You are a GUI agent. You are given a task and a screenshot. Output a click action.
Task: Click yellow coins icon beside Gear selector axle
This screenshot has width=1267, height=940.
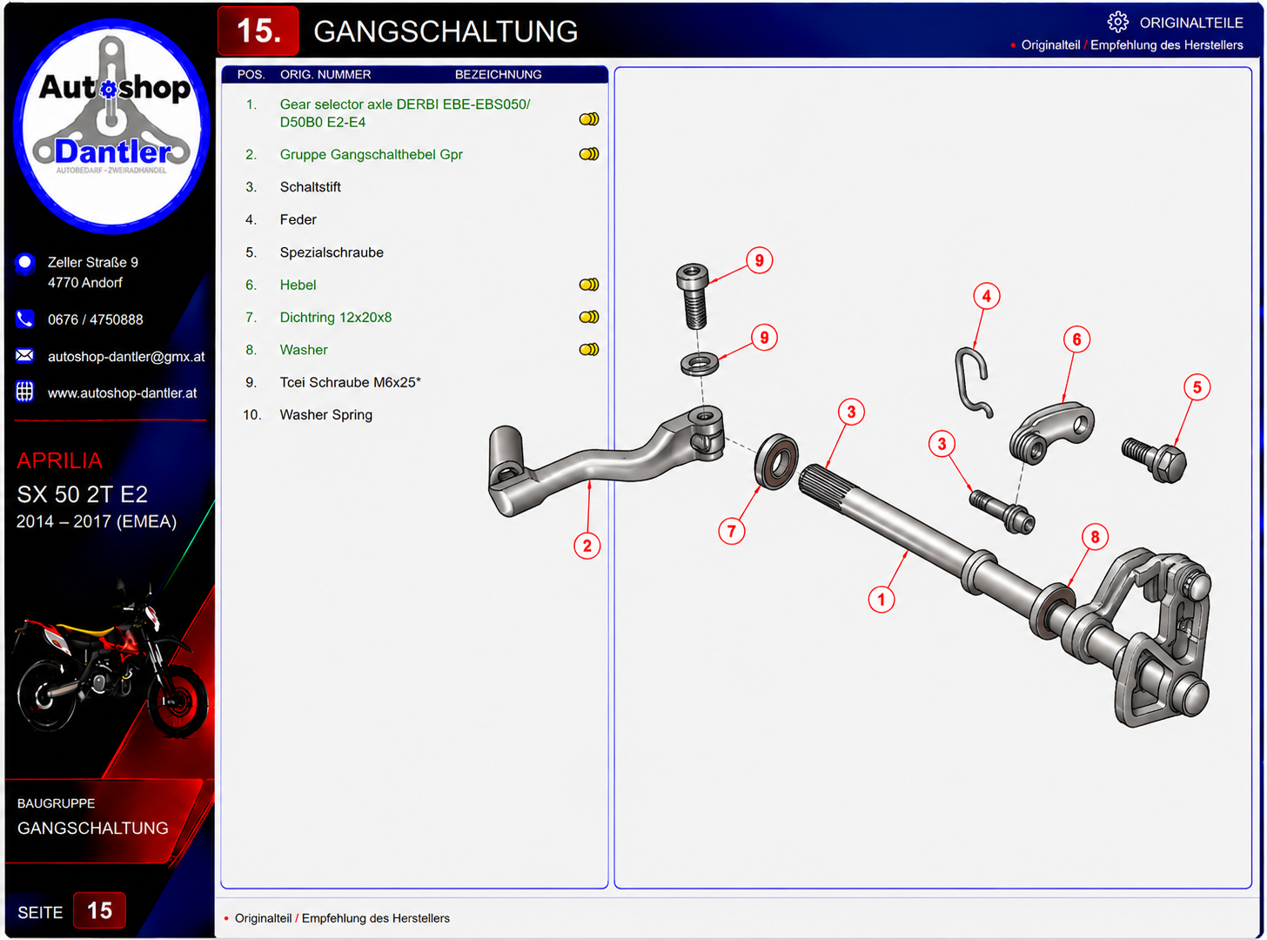[x=589, y=119]
